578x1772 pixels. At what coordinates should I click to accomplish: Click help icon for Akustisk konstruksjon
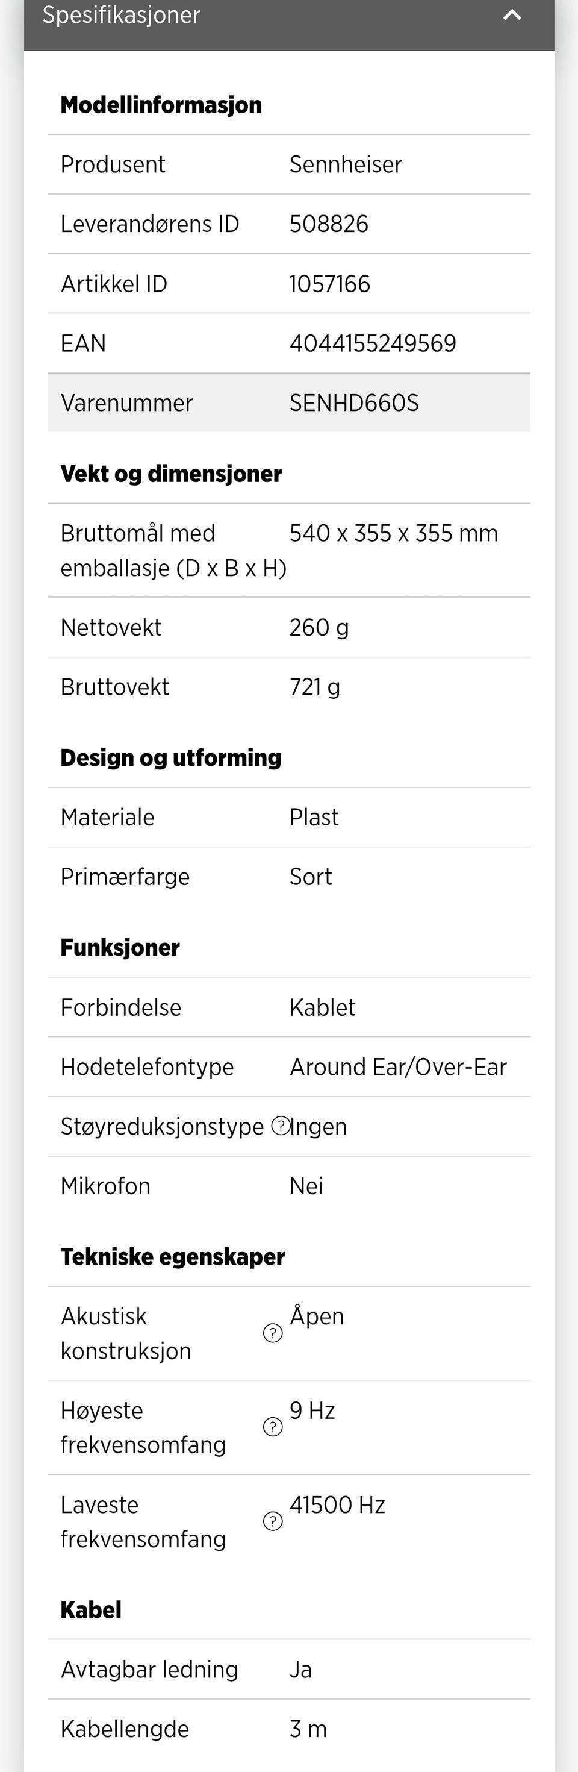tap(273, 1333)
